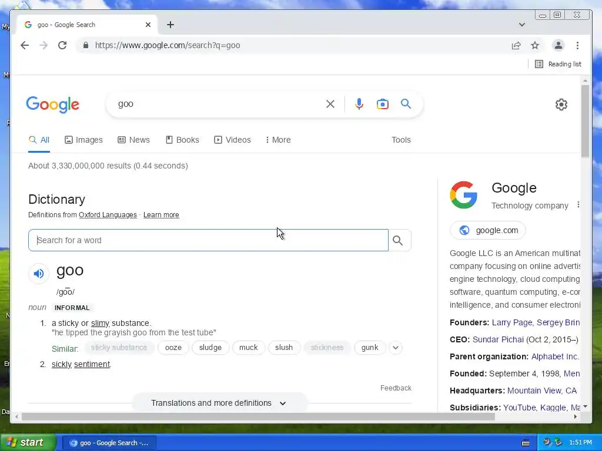Click the browser forward arrow

pos(44,45)
